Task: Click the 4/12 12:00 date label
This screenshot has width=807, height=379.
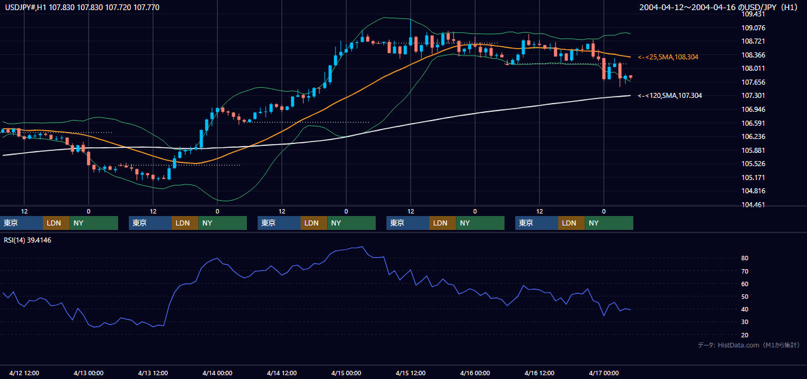Action: pyautogui.click(x=25, y=373)
